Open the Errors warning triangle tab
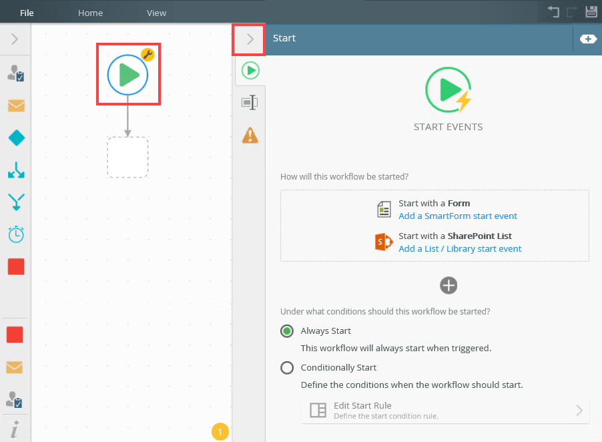 click(x=250, y=135)
